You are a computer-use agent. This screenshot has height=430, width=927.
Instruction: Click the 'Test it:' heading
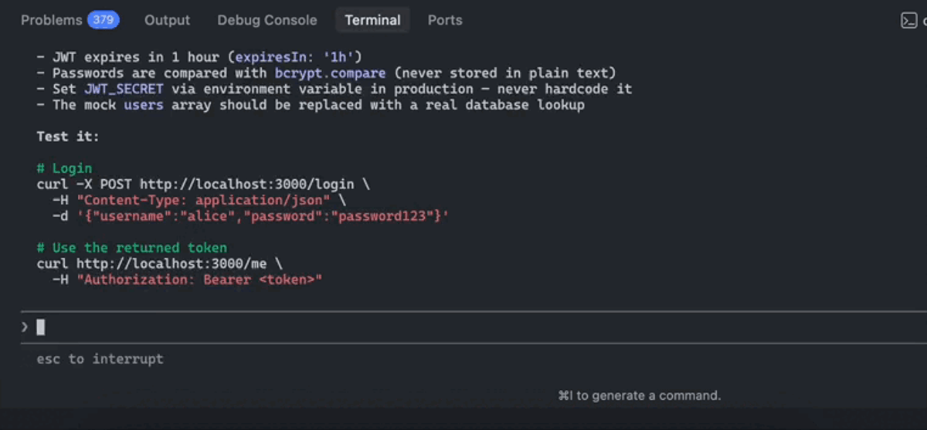(x=68, y=137)
